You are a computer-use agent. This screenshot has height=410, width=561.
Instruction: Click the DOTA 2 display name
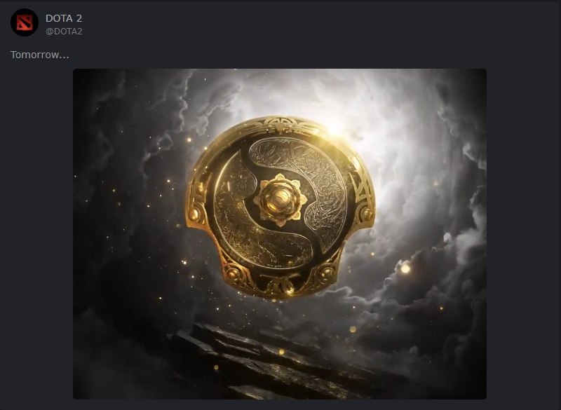(64, 18)
